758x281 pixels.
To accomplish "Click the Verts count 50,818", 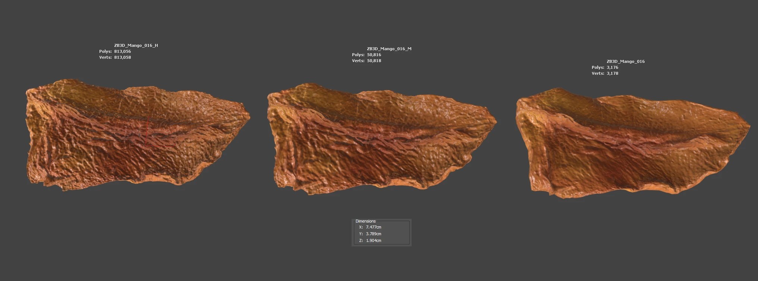I will click(x=374, y=61).
